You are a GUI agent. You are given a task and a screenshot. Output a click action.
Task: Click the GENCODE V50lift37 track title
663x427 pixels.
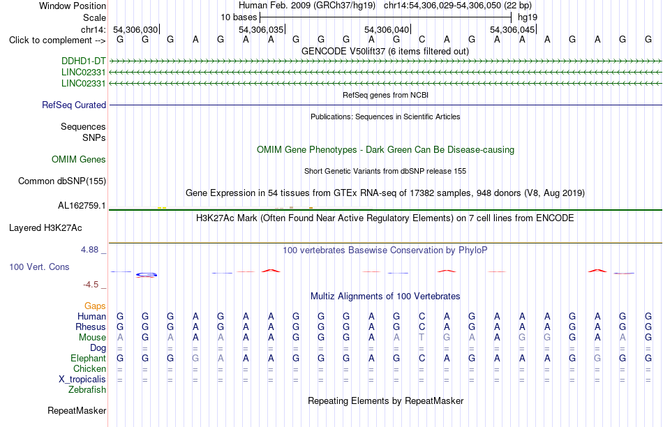(385, 51)
